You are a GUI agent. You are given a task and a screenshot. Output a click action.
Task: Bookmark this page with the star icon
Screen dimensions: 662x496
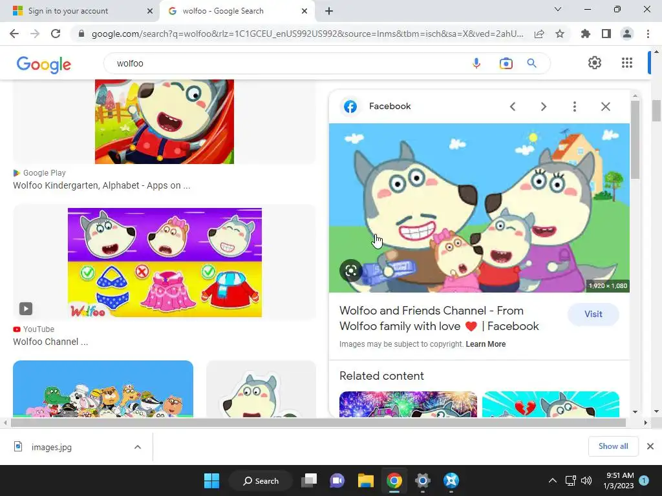pyautogui.click(x=560, y=34)
